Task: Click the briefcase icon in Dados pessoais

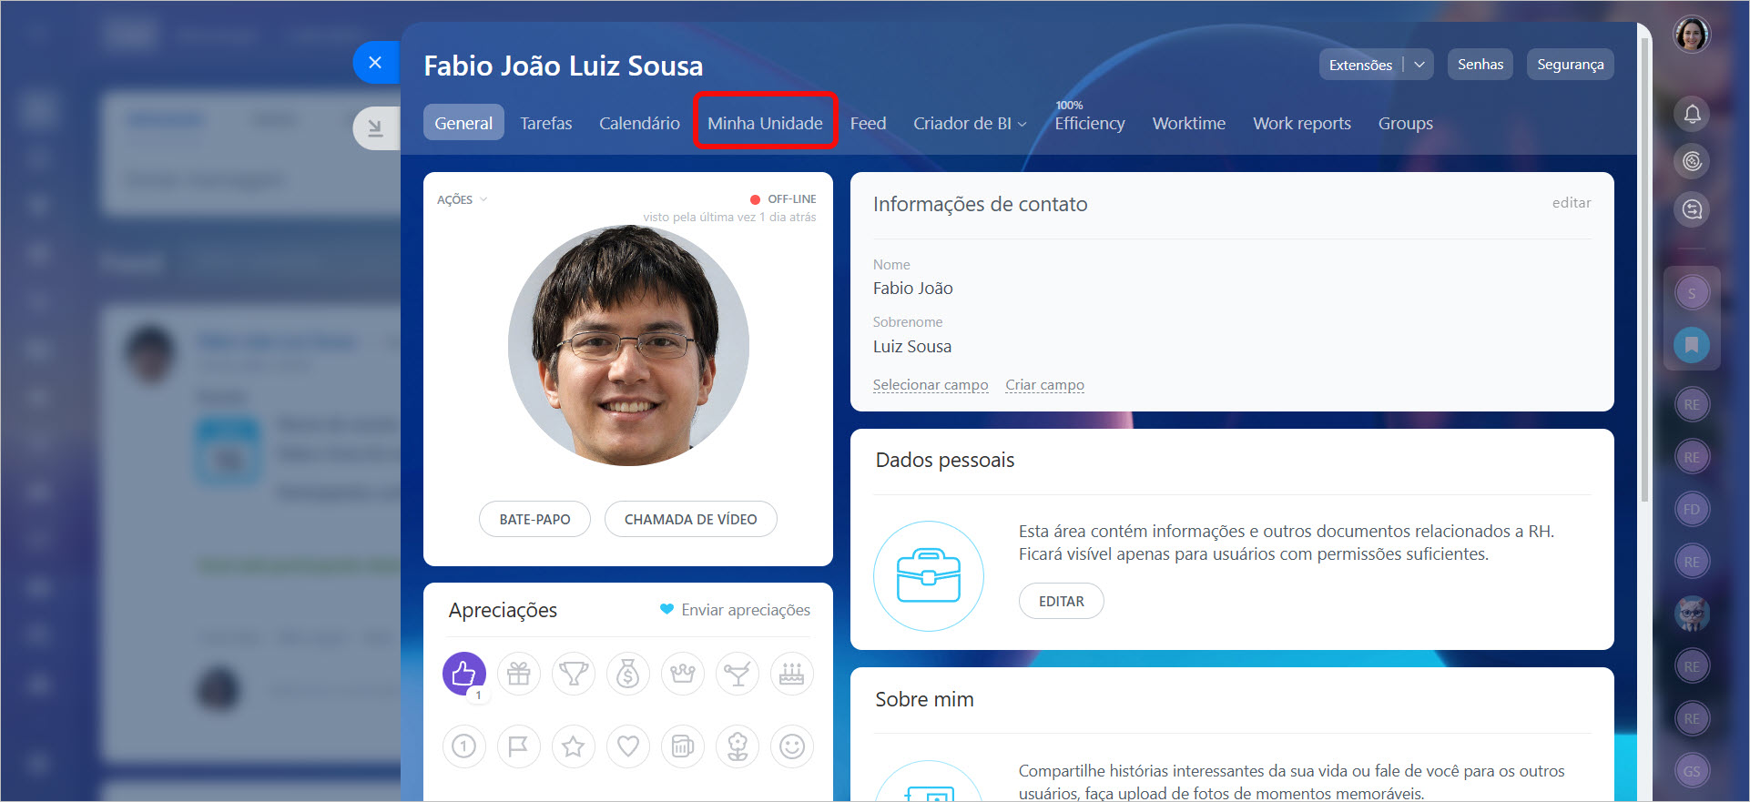Action: (929, 576)
